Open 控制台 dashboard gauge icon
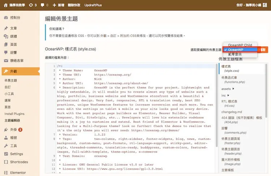Image resolution: width=271 pixels, height=176 pixels. (x=6, y=18)
